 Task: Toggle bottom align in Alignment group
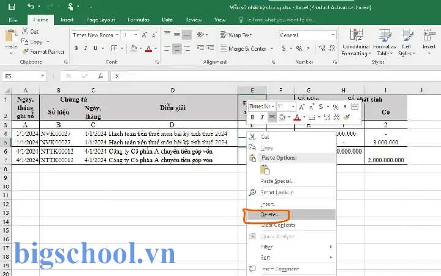[x=187, y=34]
